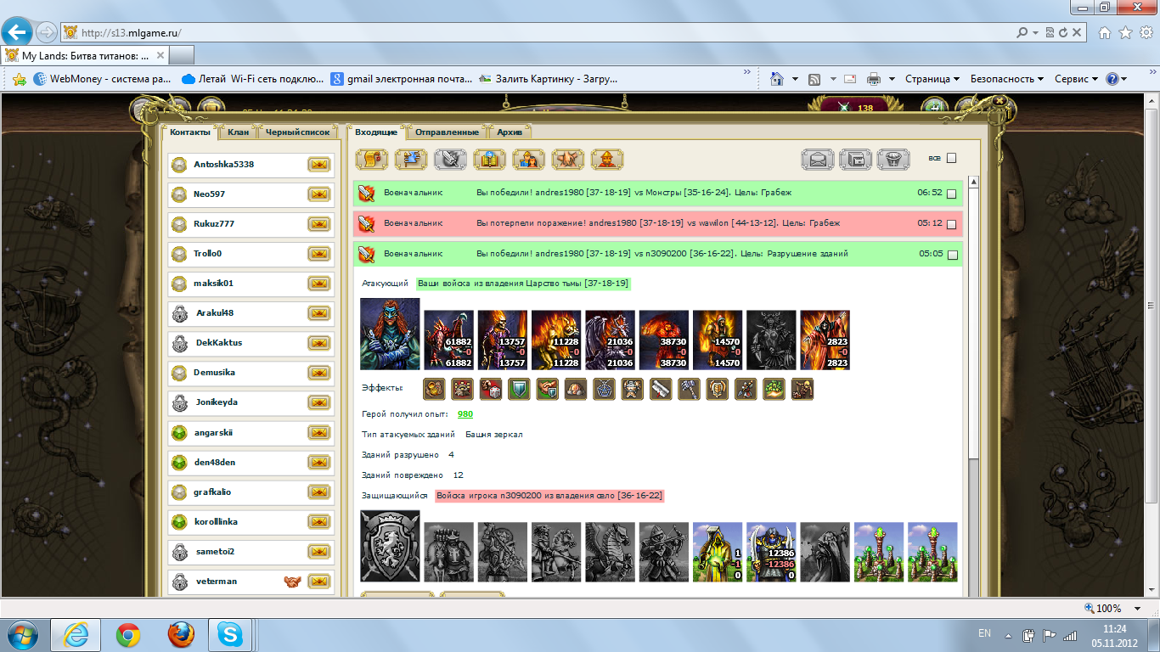Expand Страница dropdown menu
The image size is (1160, 652).
coord(932,79)
